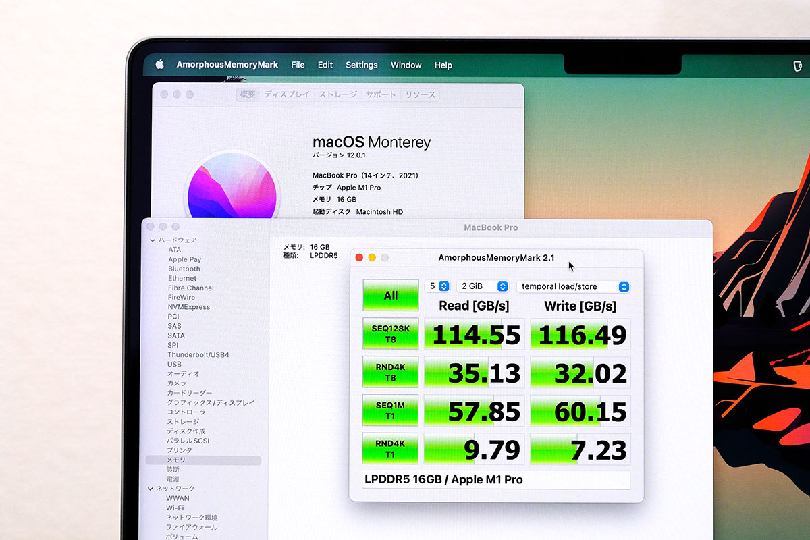Open the Window menu
Image resolution: width=810 pixels, height=540 pixels.
406,65
